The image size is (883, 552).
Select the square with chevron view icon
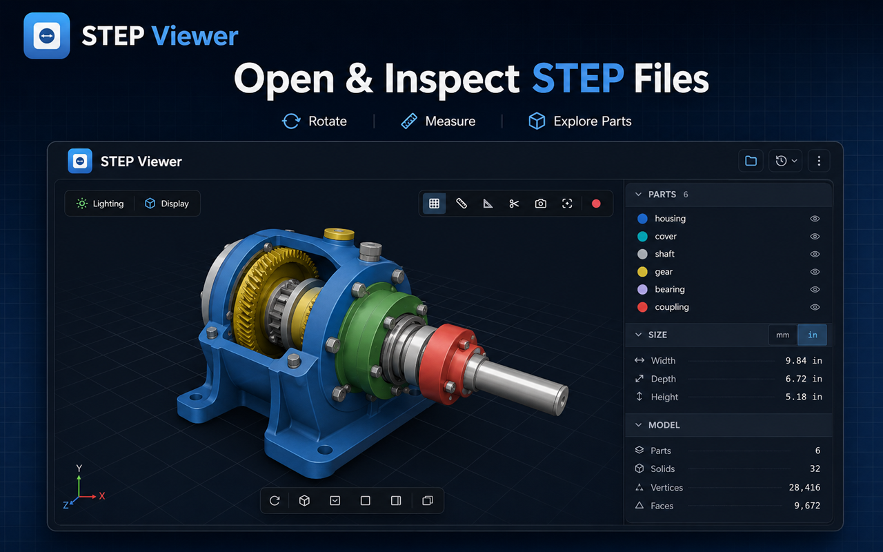pyautogui.click(x=335, y=501)
